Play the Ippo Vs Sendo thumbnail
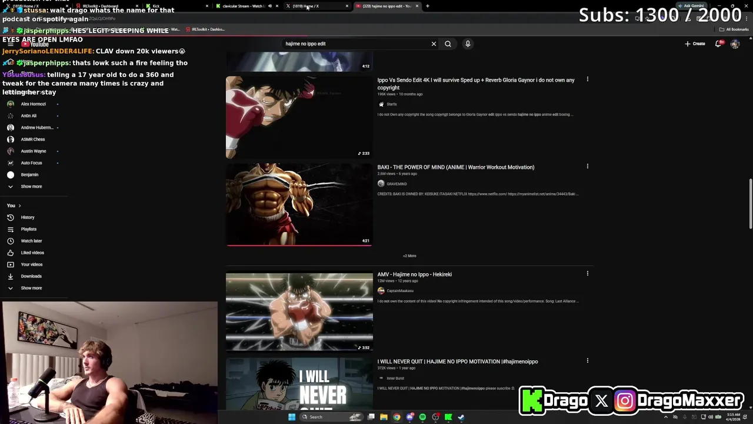753x424 pixels. click(x=299, y=117)
